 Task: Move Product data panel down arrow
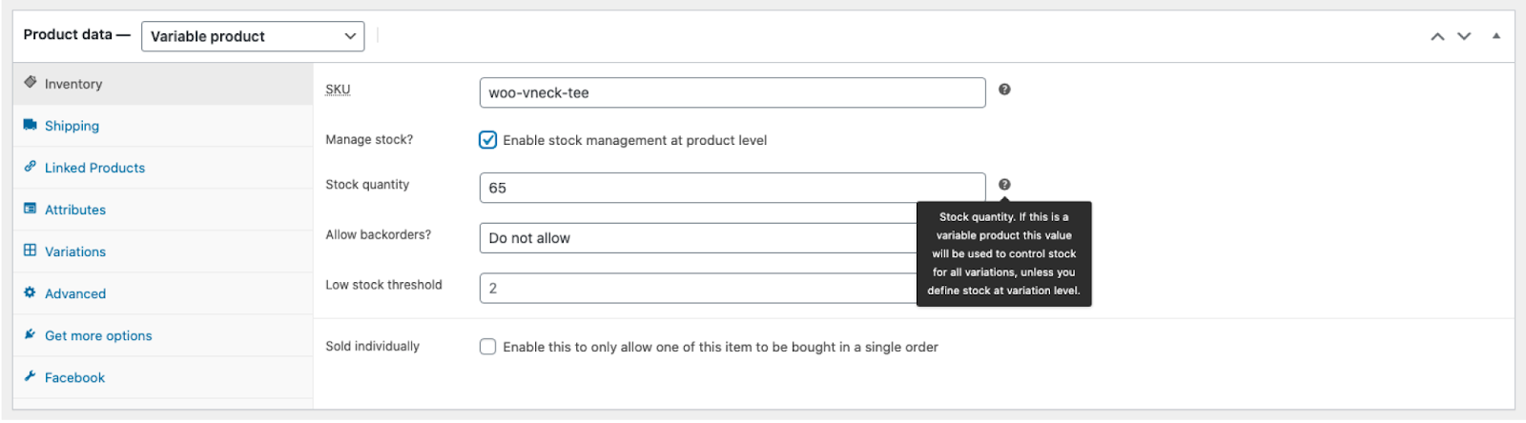1464,36
